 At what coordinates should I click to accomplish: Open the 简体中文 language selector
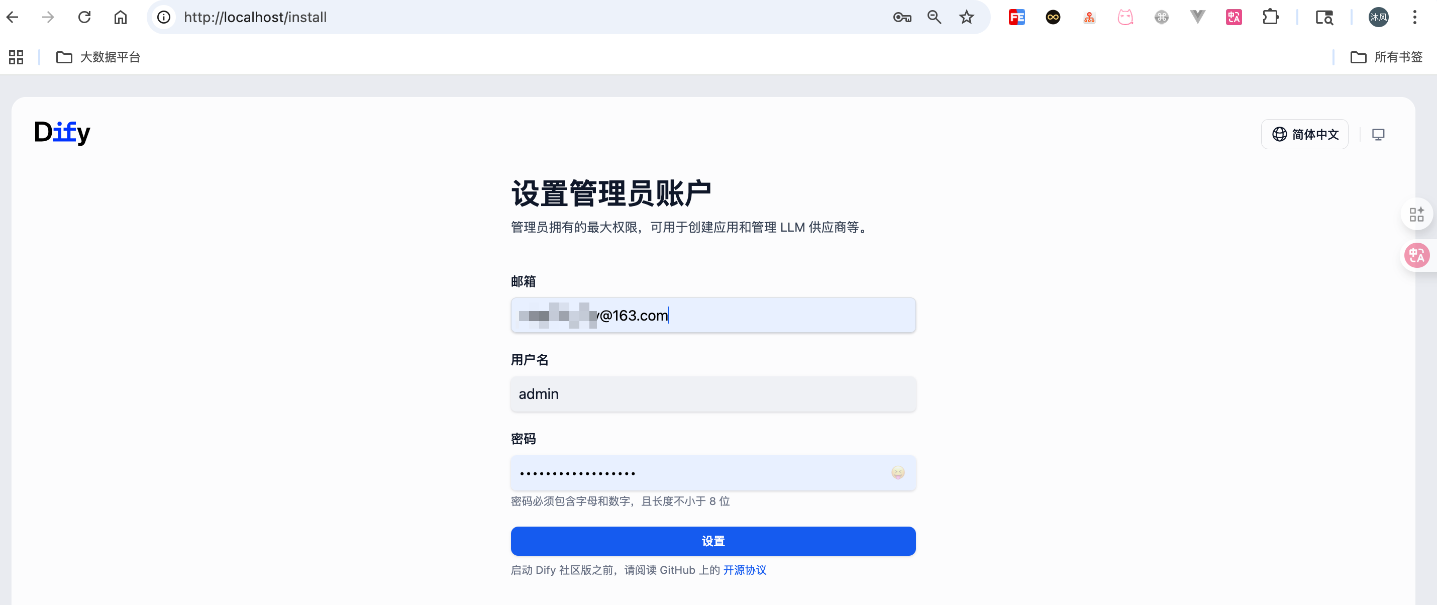1304,134
